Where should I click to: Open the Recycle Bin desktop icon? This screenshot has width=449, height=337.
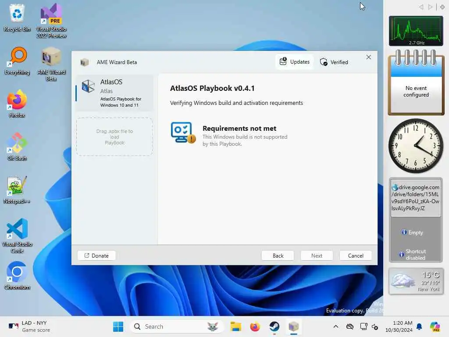click(17, 18)
